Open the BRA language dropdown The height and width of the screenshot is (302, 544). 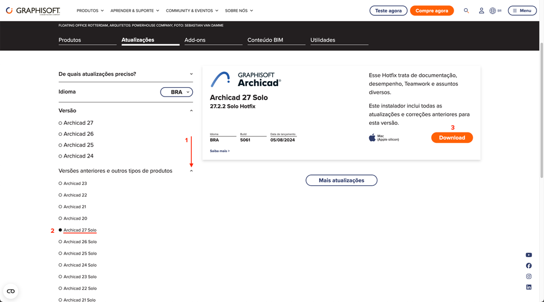176,92
